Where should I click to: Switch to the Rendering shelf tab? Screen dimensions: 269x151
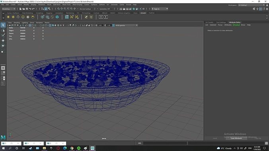coord(70,13)
